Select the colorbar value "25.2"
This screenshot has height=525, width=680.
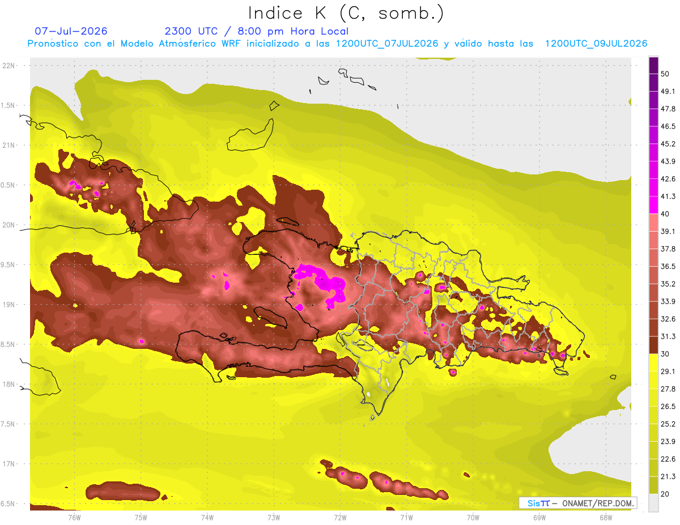(668, 424)
